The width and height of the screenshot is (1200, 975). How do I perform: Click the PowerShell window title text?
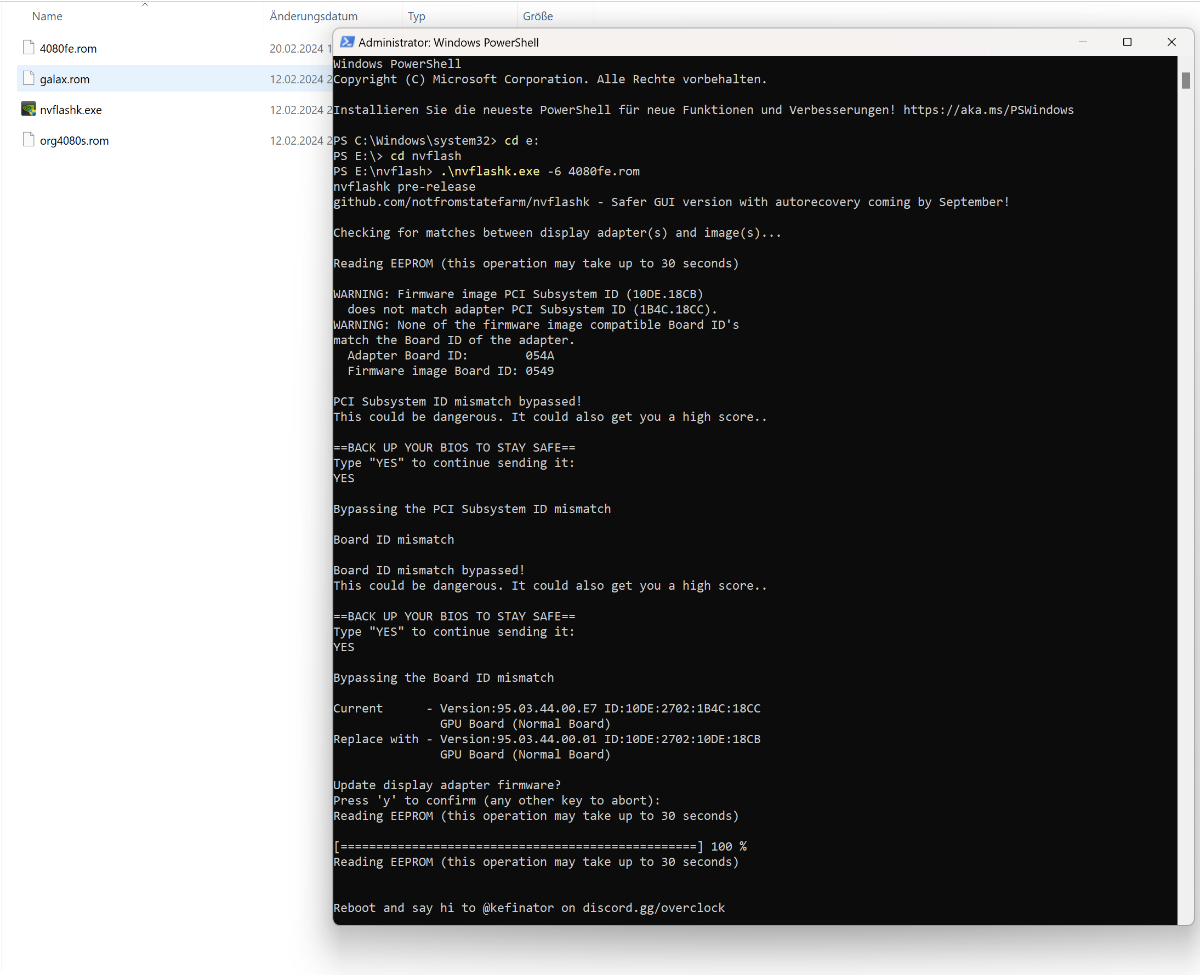point(448,43)
